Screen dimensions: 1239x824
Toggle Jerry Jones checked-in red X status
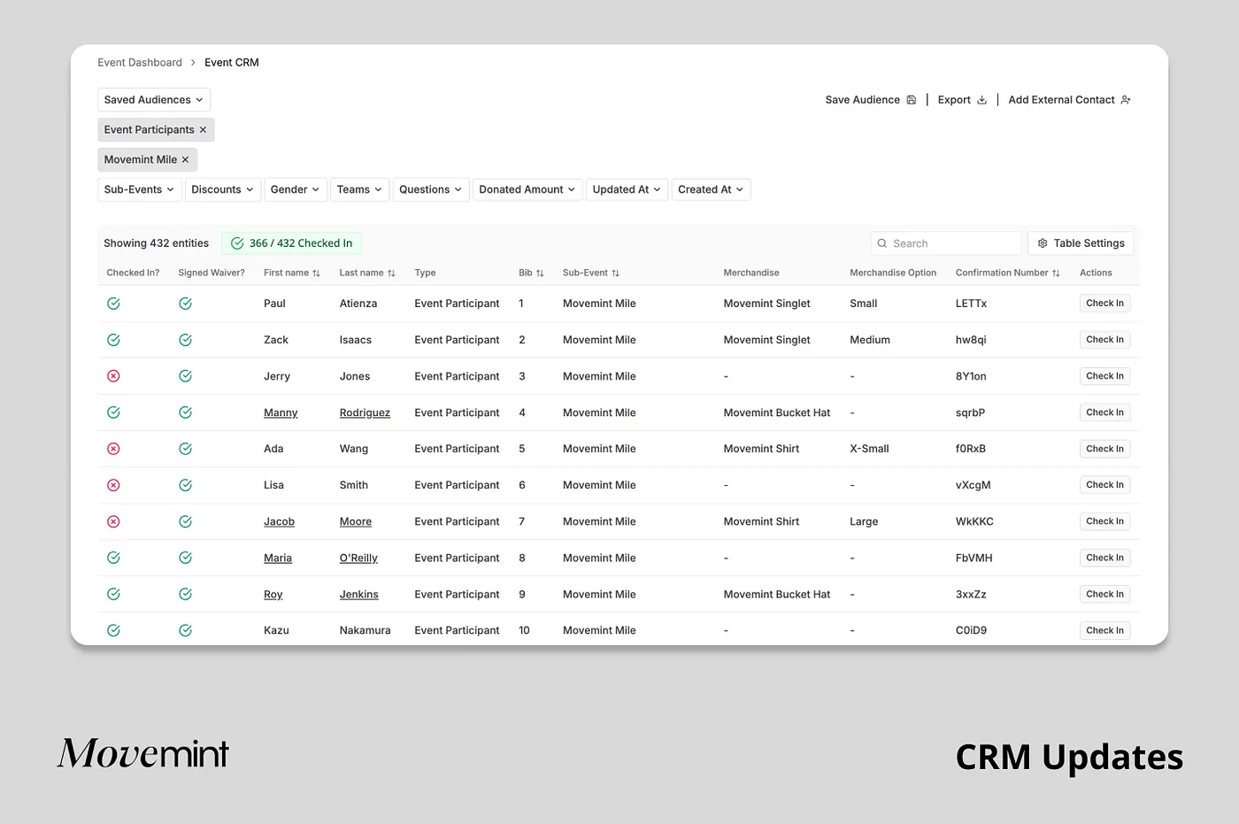(113, 376)
